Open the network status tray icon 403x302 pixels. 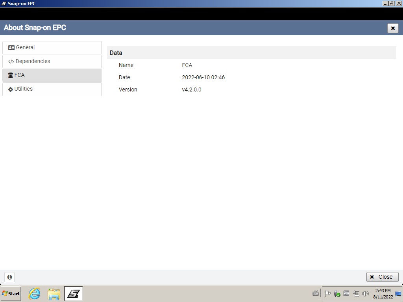356,293
